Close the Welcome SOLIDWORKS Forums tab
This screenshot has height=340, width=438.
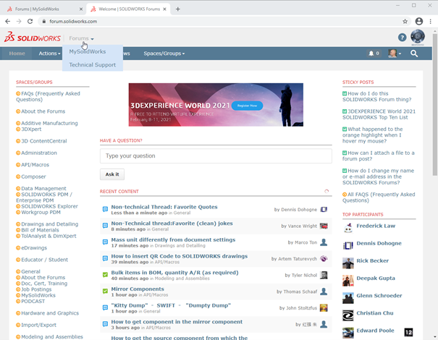pyautogui.click(x=165, y=9)
